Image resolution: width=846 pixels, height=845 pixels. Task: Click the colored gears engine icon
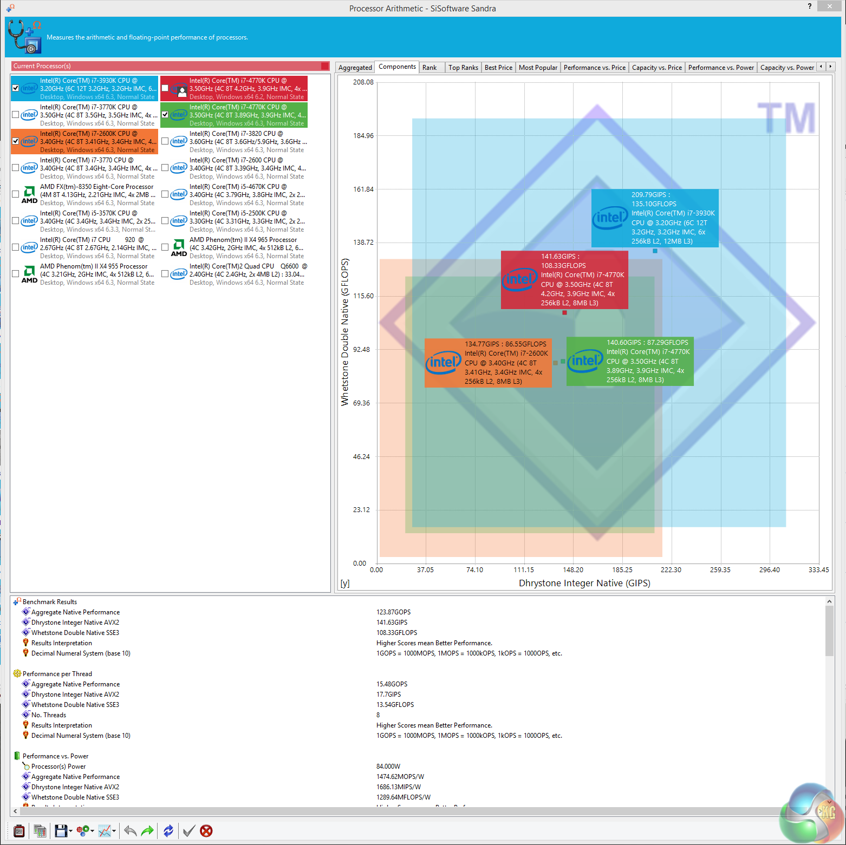click(x=83, y=831)
